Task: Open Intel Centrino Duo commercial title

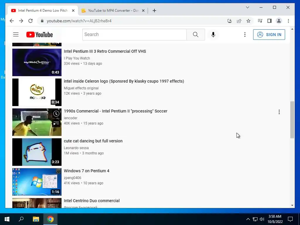Action: point(92,200)
